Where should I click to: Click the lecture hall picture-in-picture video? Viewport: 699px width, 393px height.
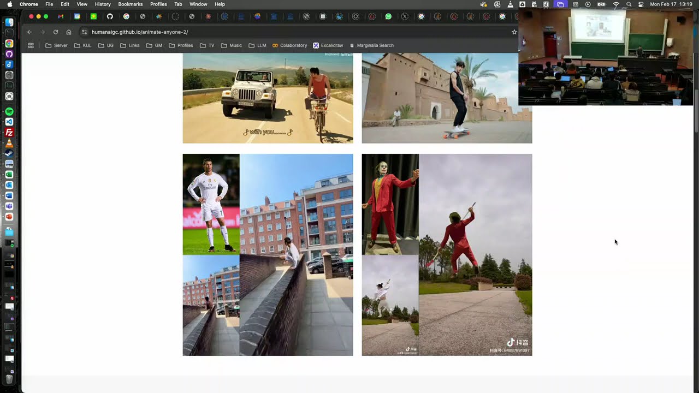(606, 57)
